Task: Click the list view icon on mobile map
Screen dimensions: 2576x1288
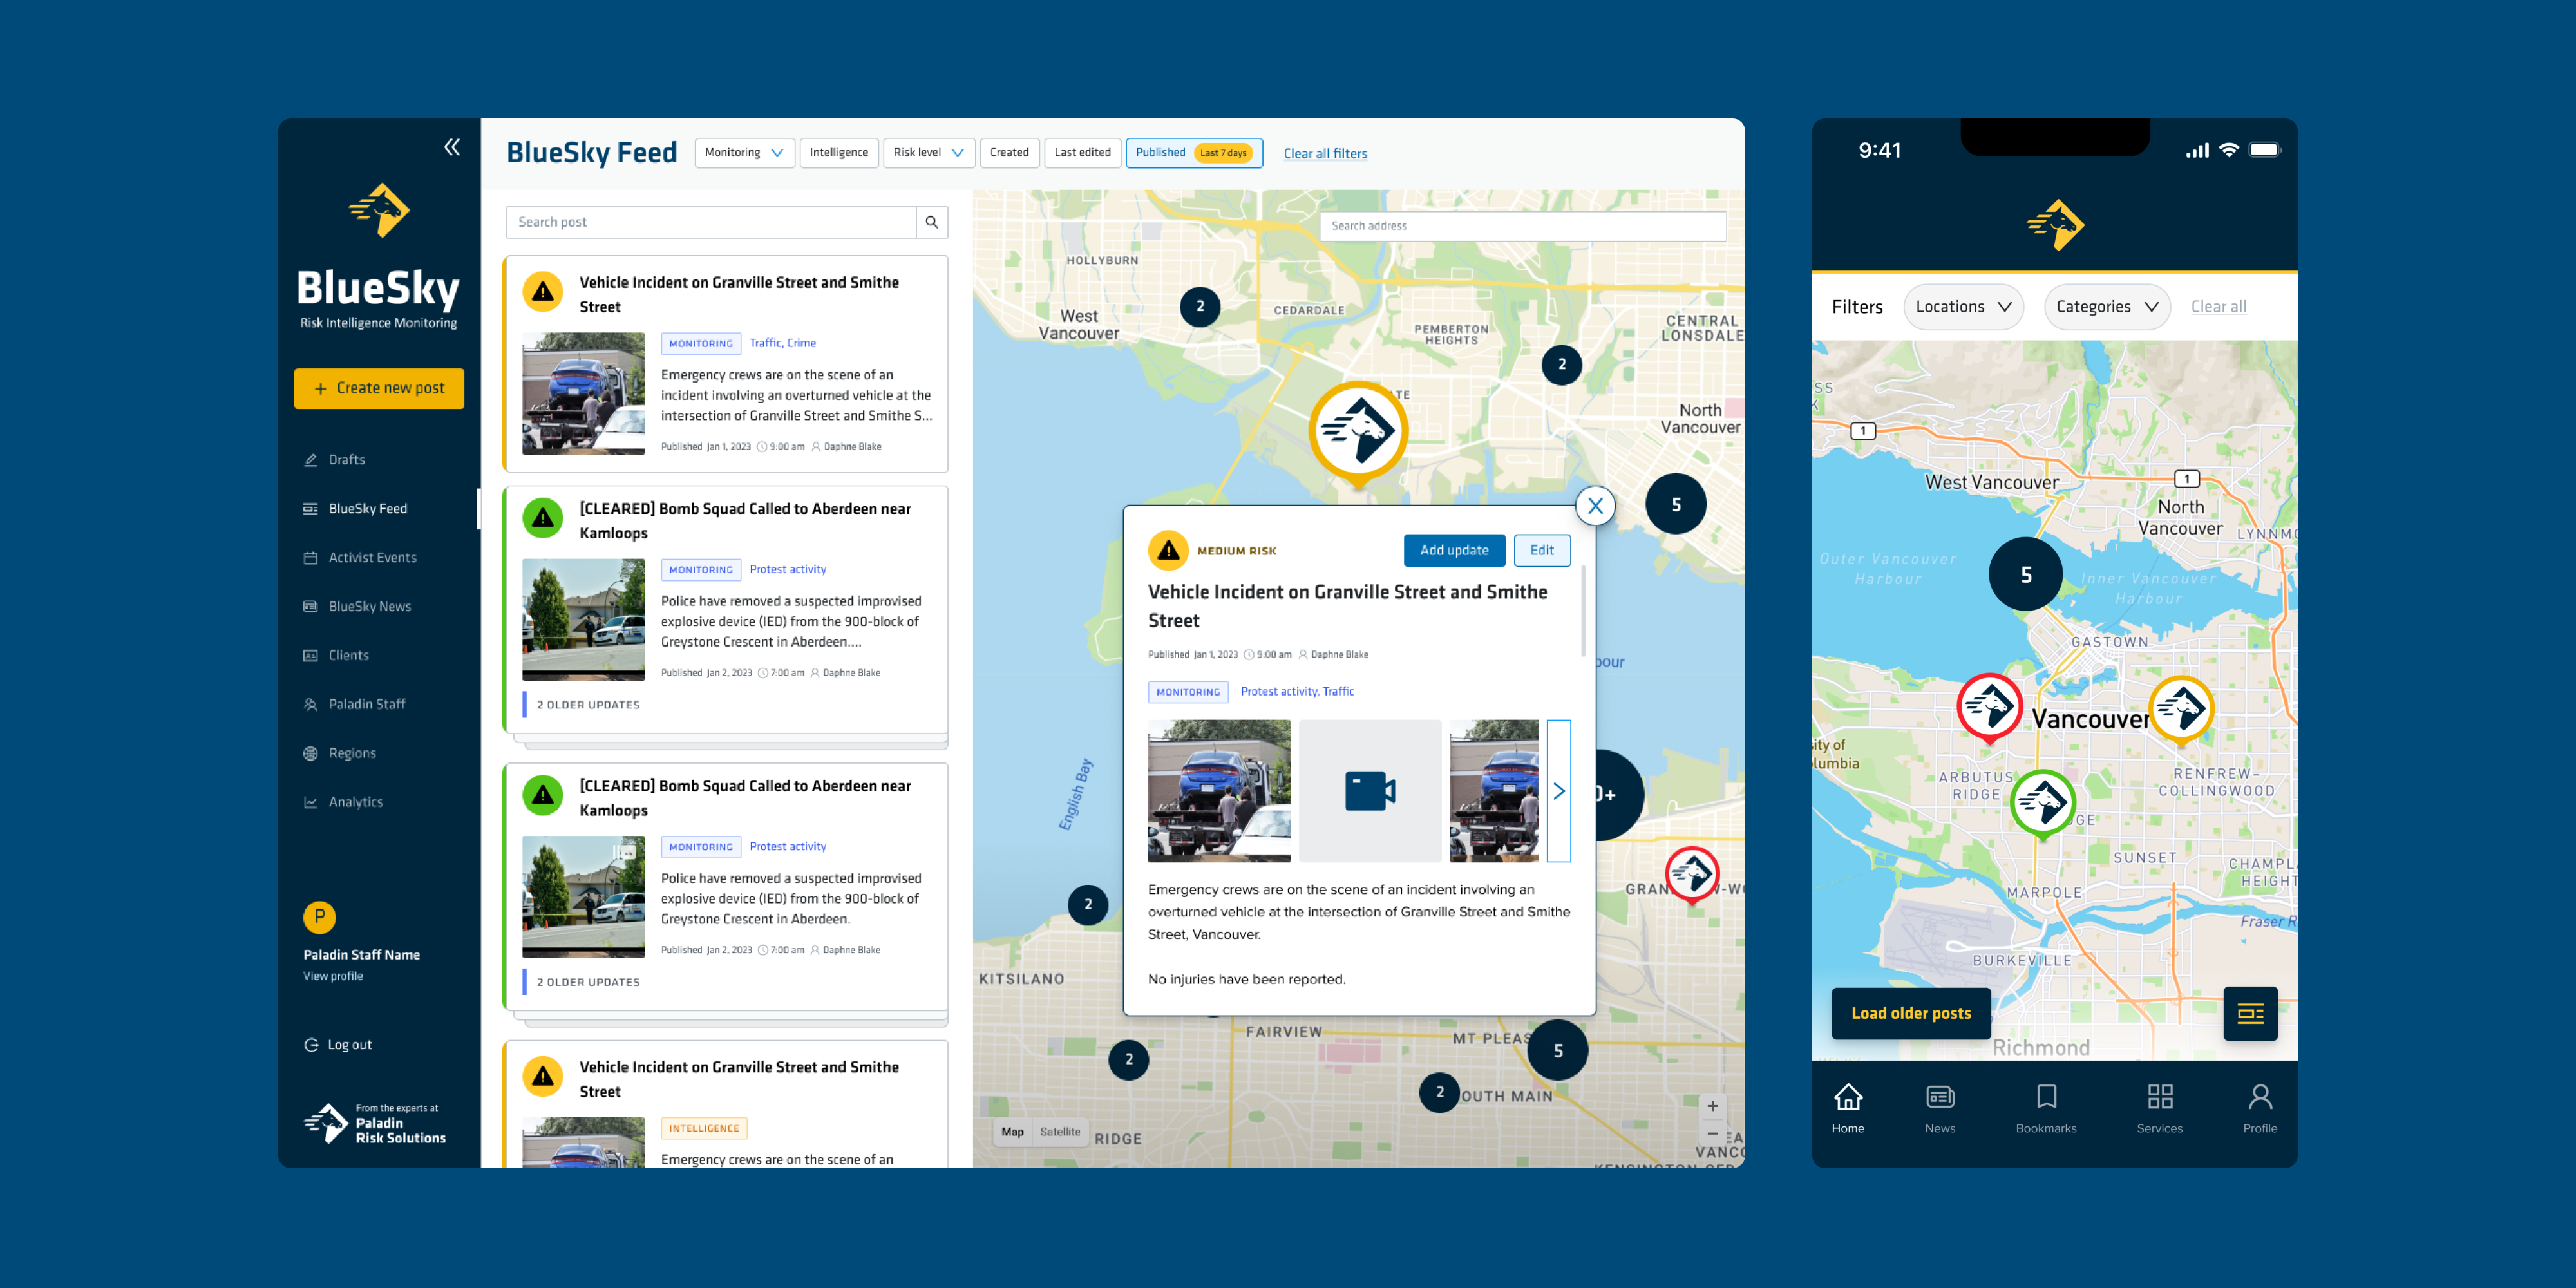Action: (2250, 1013)
